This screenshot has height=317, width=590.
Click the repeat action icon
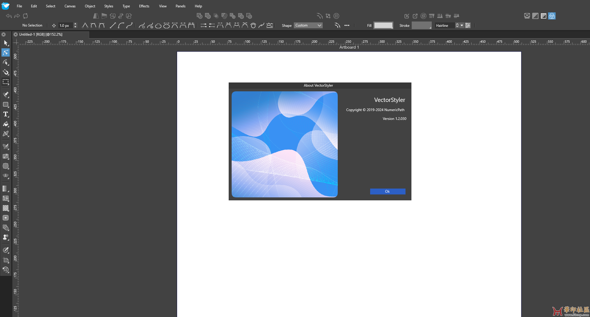point(25,16)
